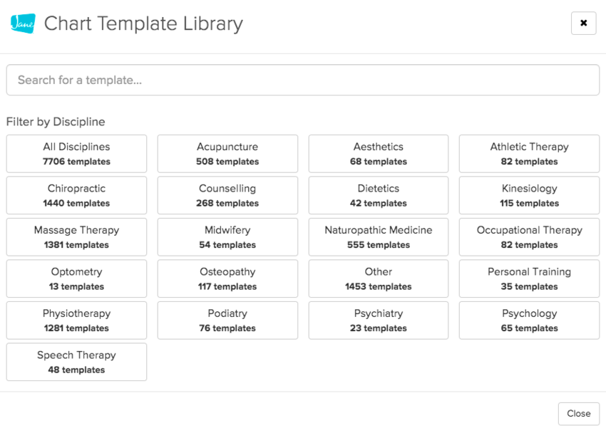Screen dimensions: 606x433
Task: Select the Dietetics filter
Action: (379, 195)
